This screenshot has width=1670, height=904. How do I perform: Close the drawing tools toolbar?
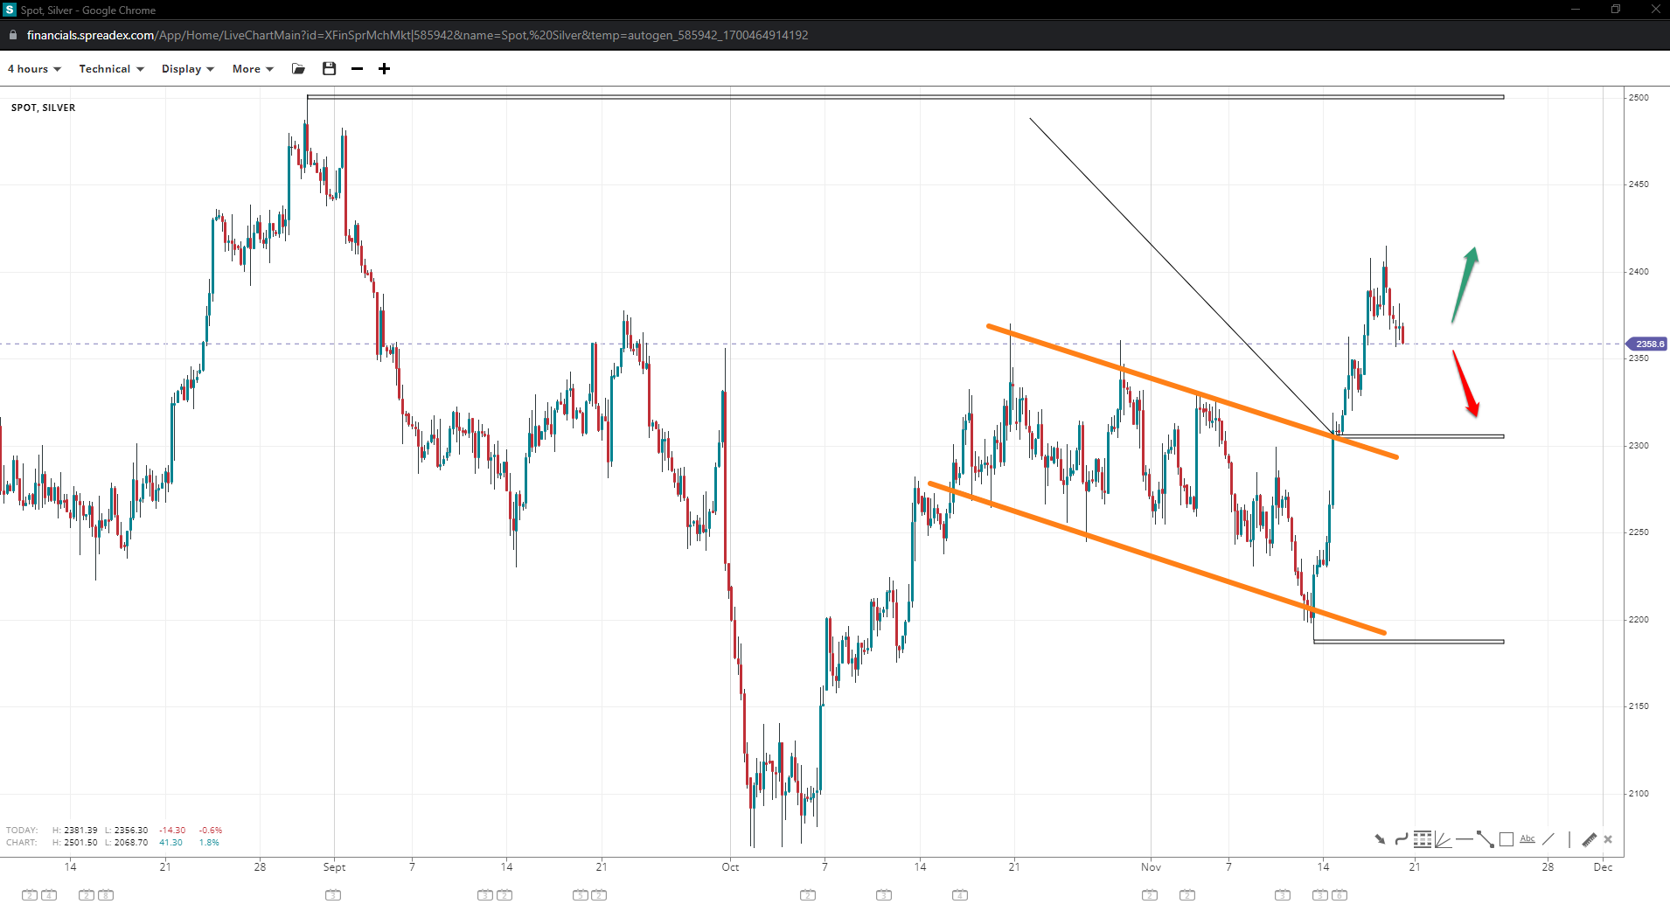point(1608,839)
